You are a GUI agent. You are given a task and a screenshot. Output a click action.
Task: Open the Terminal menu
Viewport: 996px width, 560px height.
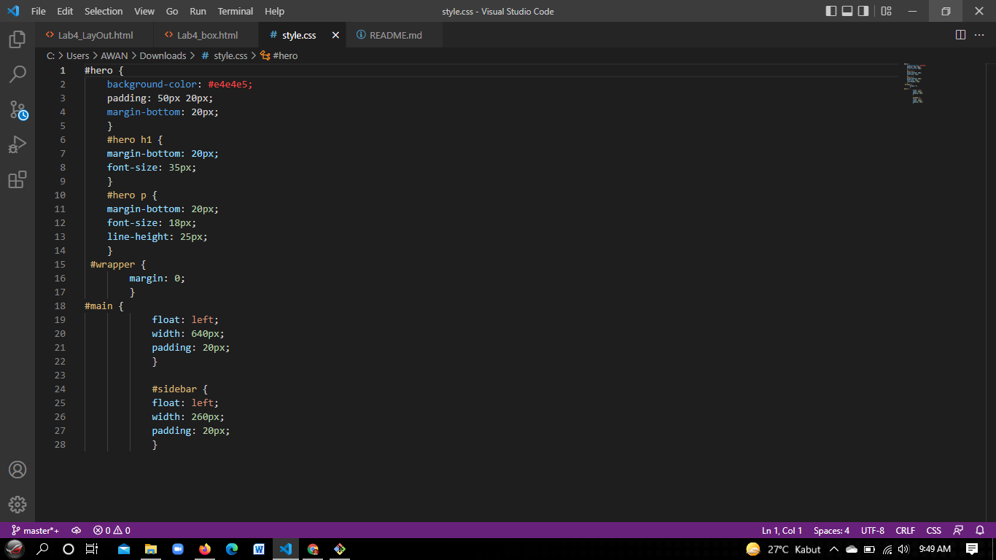235,11
